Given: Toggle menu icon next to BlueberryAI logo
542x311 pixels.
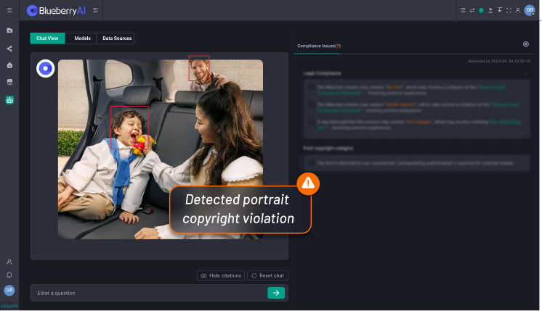Looking at the screenshot, I should [96, 10].
